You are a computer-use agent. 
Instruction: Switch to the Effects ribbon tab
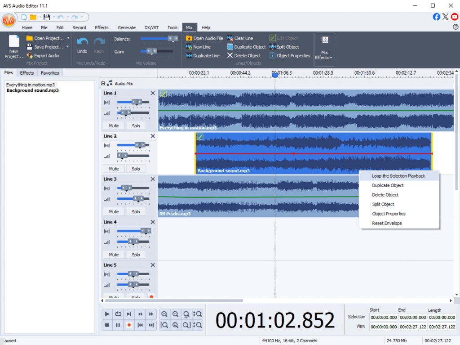(102, 27)
